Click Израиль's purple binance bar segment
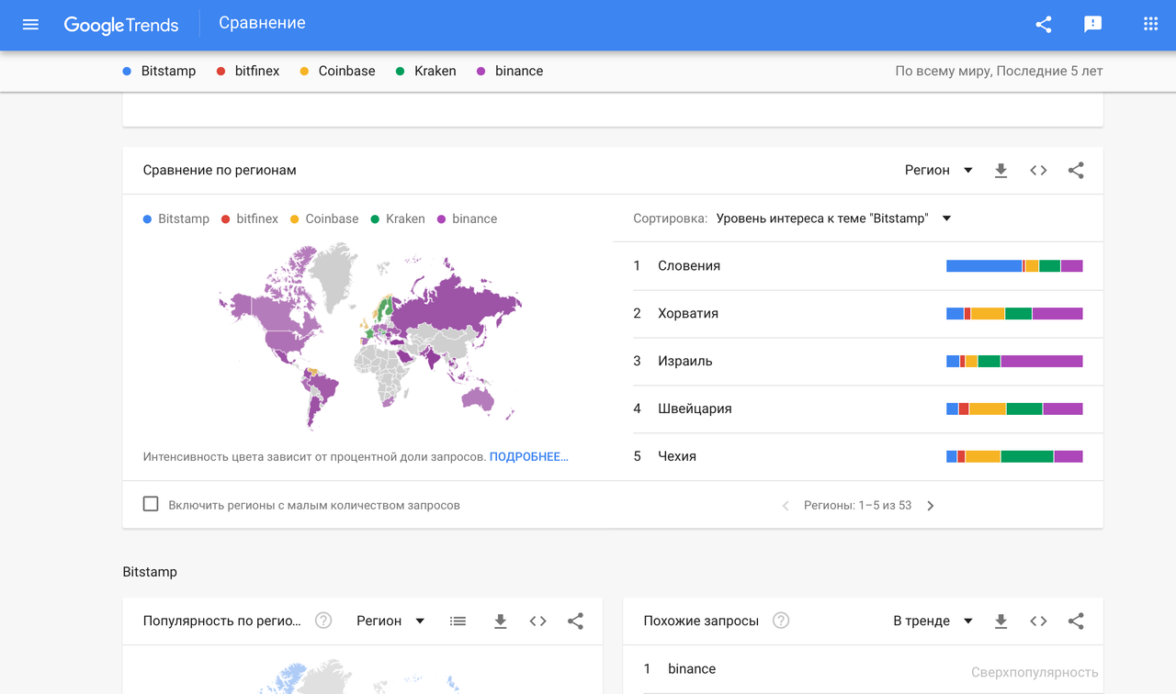1176x694 pixels. coord(1042,362)
